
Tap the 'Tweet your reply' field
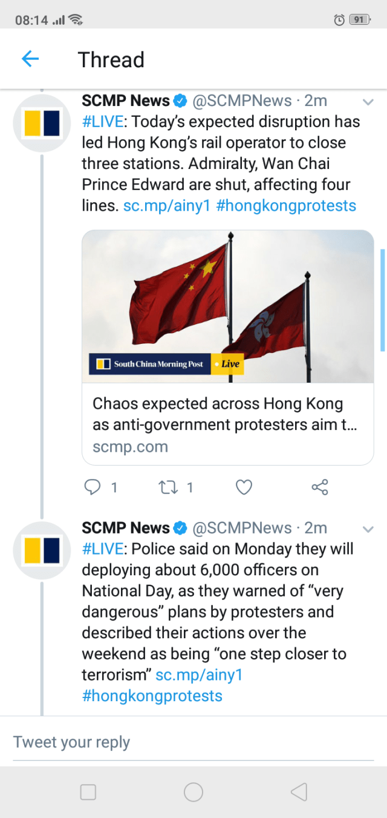[193, 742]
